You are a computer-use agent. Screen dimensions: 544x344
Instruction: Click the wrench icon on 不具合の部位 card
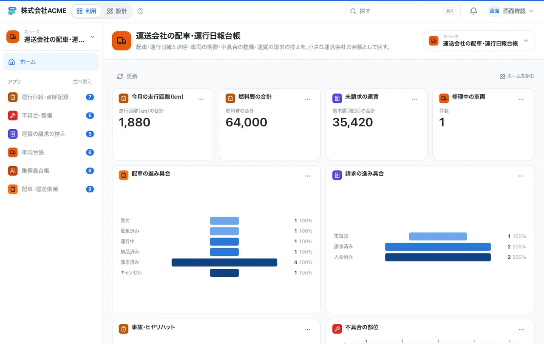(x=337, y=329)
